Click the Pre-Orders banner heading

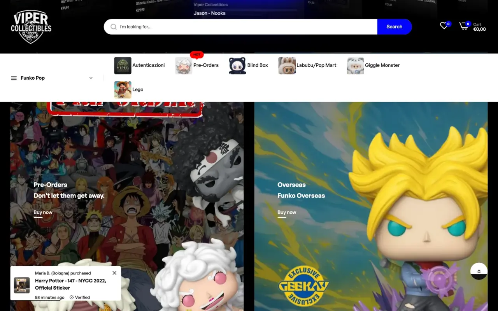[50, 185]
